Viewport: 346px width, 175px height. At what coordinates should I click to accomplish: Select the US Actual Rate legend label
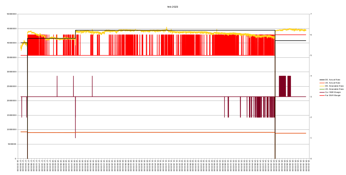click(332, 83)
